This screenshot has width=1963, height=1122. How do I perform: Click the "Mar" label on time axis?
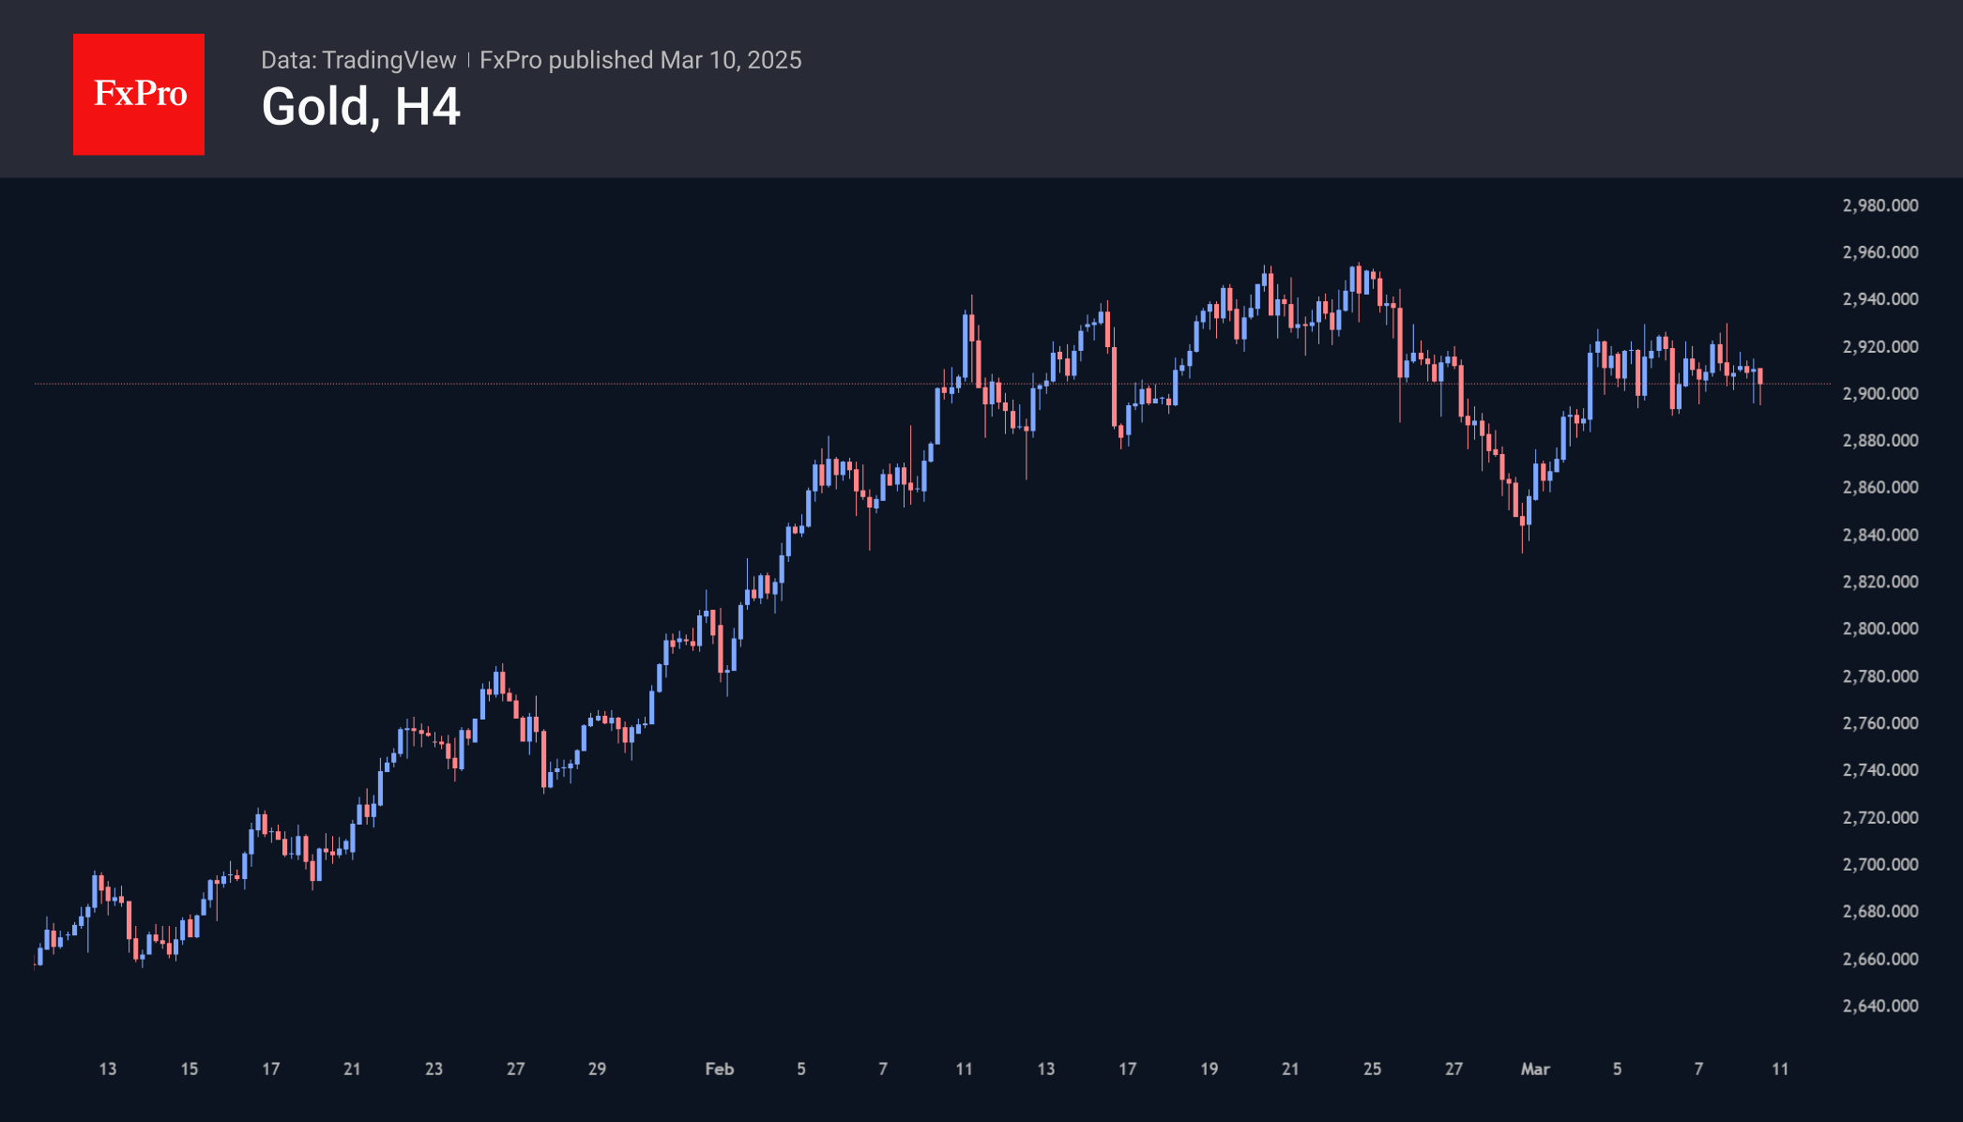(x=1535, y=1069)
